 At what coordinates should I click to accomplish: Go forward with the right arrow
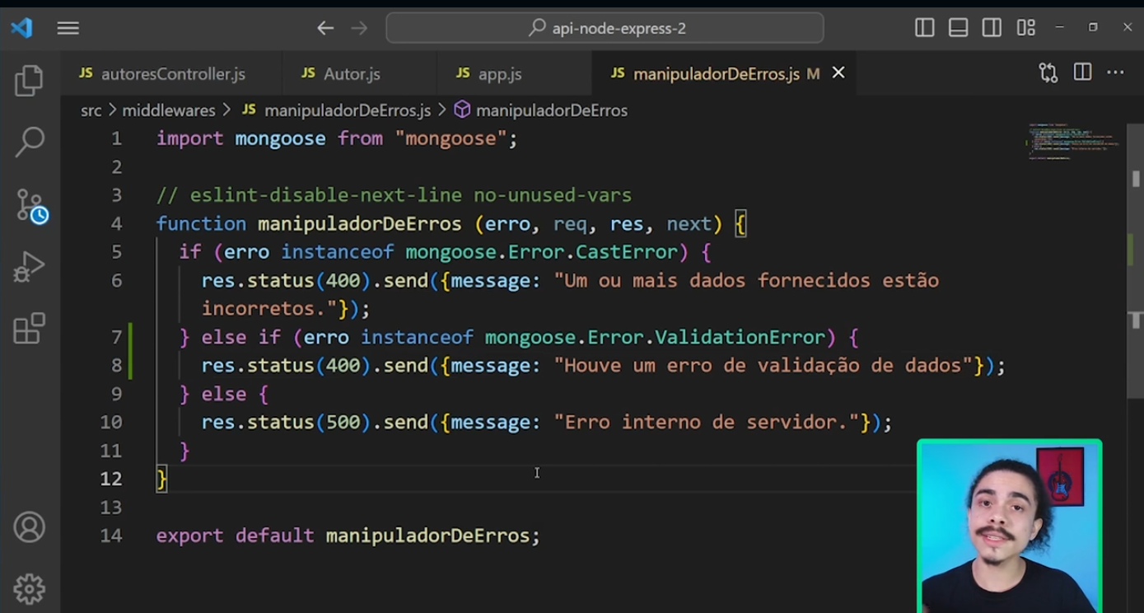tap(360, 29)
